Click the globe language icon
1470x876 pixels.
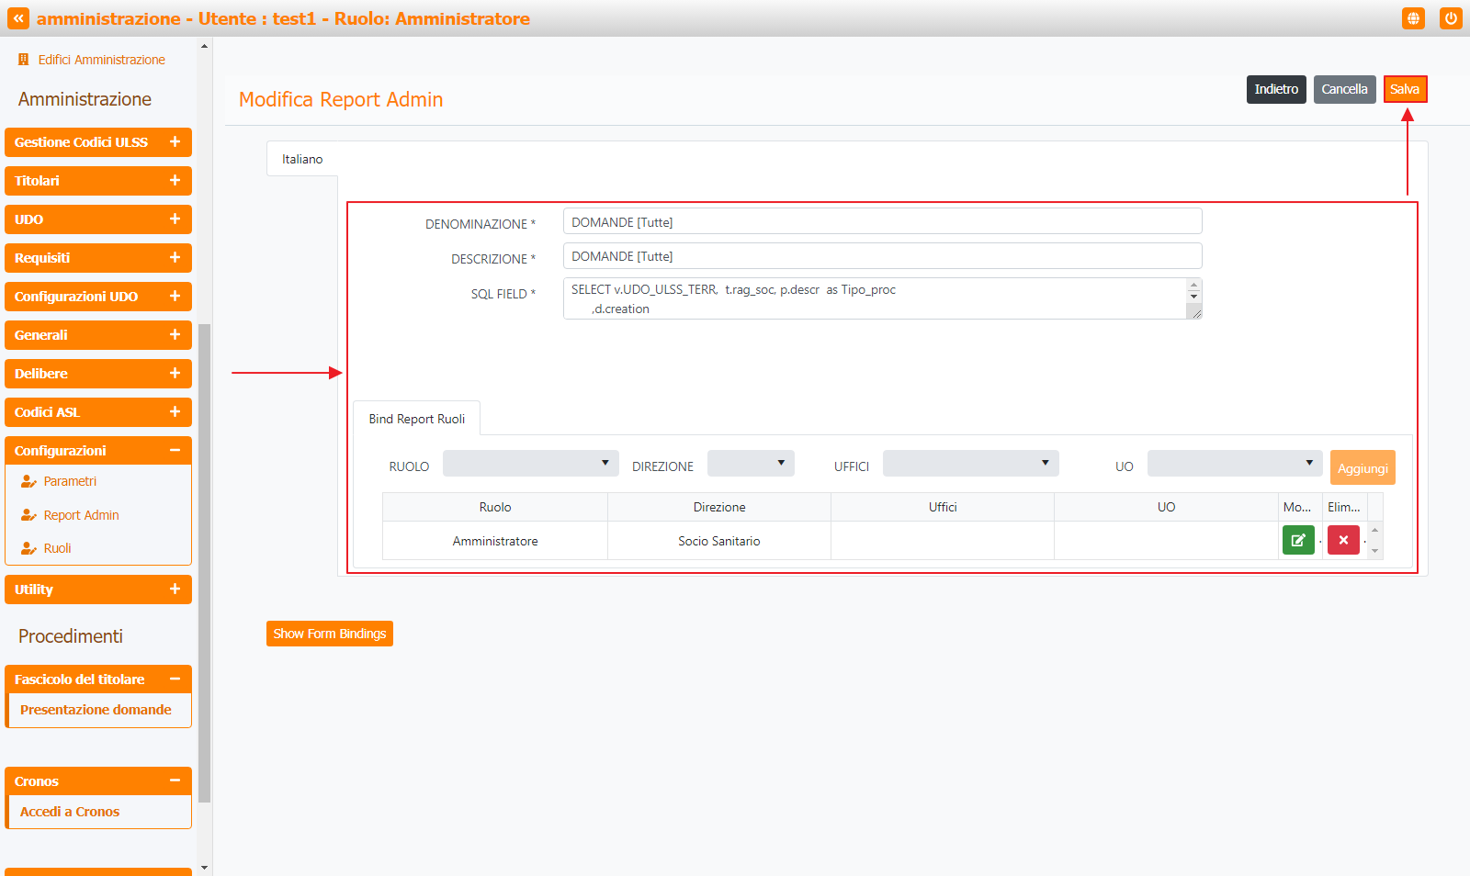(1413, 18)
